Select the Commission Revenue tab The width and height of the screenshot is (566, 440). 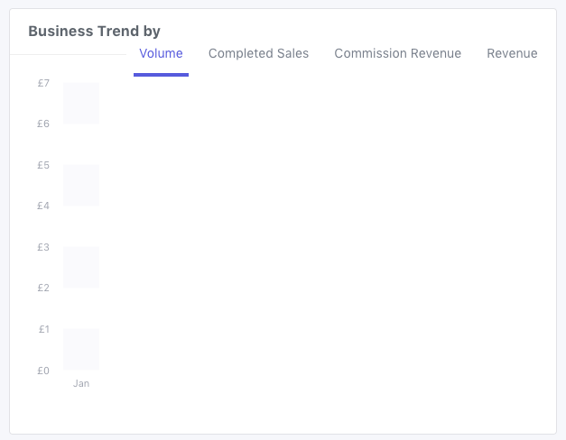(x=397, y=54)
